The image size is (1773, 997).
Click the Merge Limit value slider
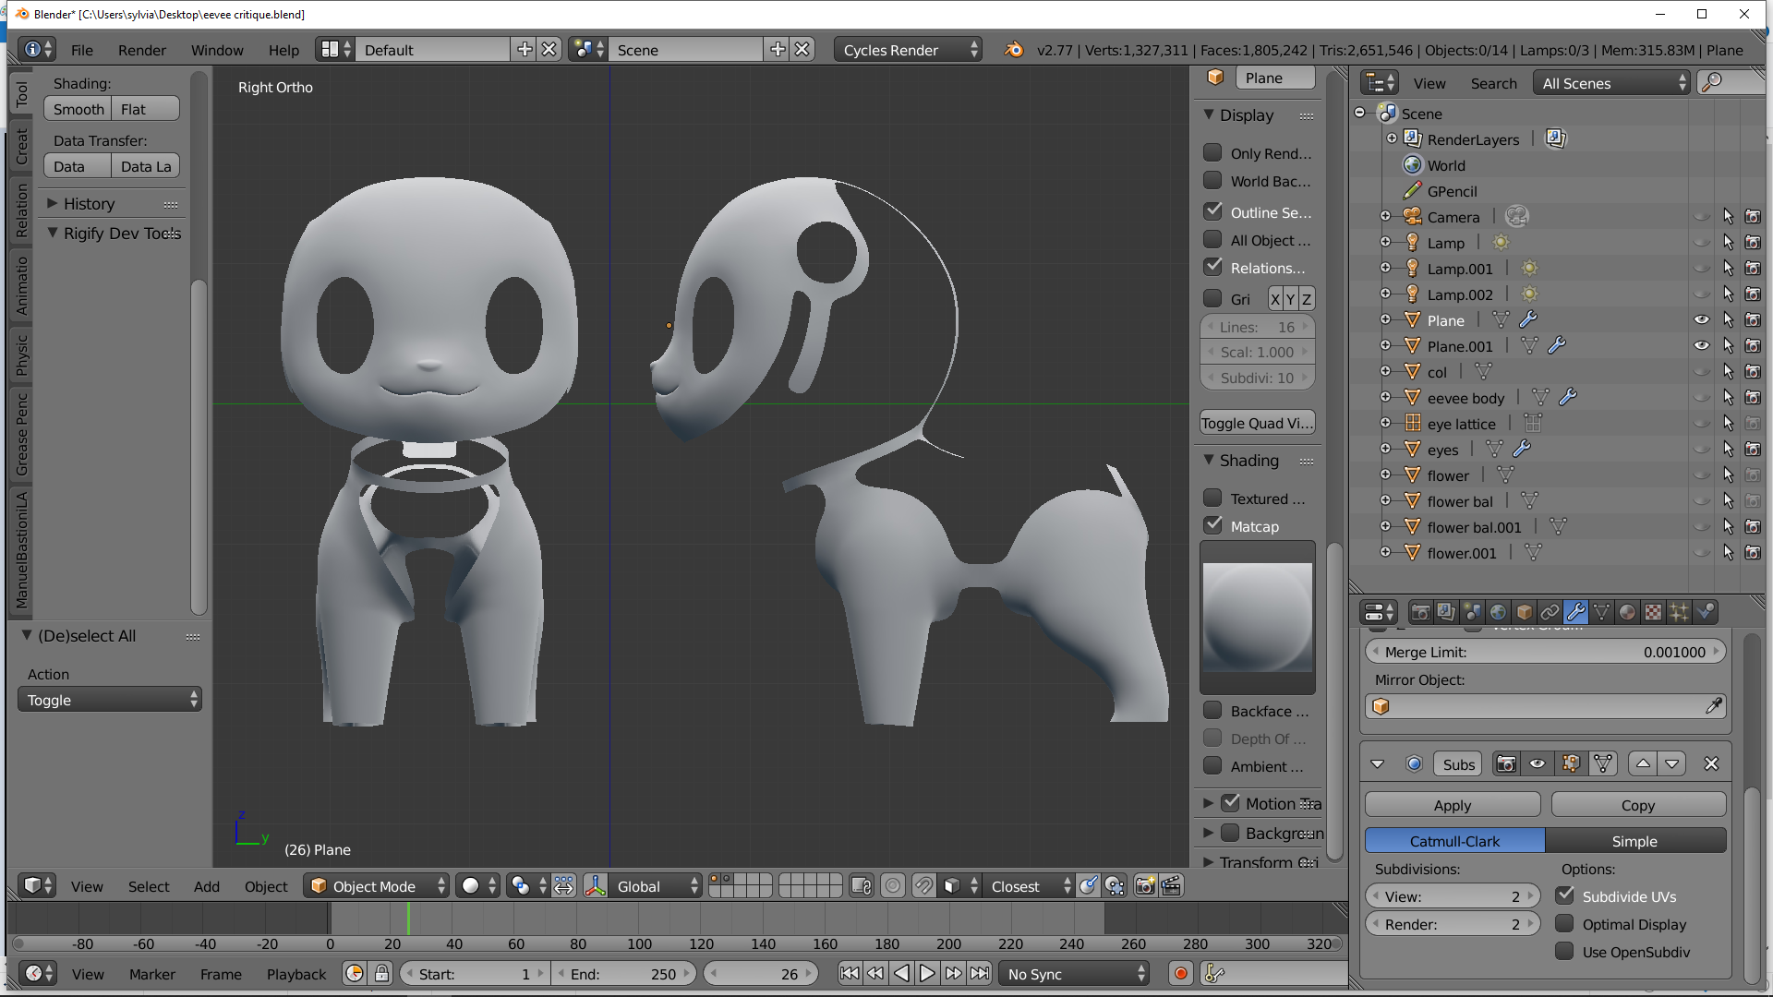pos(1544,652)
